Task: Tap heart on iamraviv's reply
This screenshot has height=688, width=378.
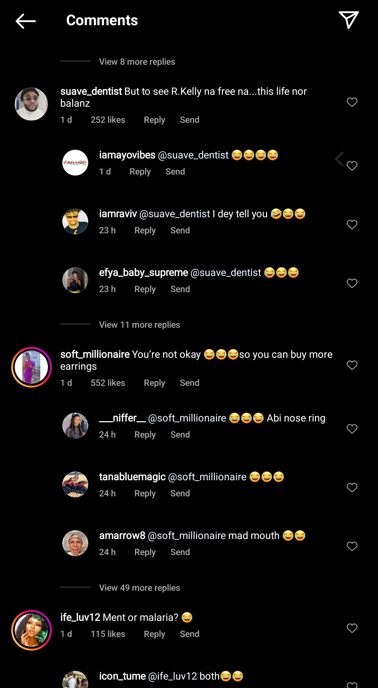Action: point(352,225)
